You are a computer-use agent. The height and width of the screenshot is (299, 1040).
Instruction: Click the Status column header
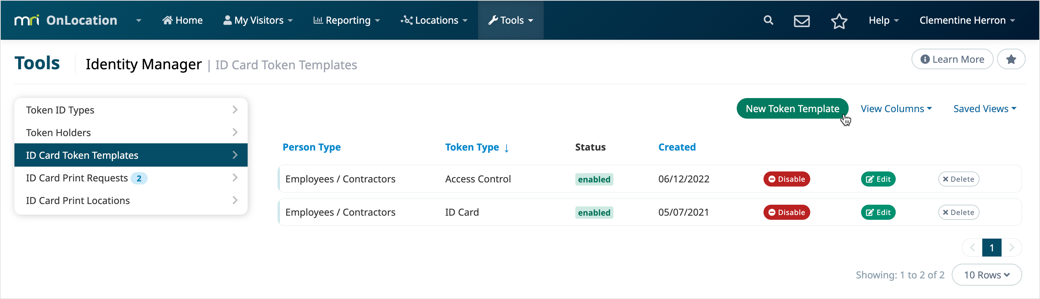click(x=590, y=147)
